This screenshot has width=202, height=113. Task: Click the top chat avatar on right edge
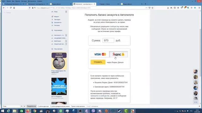[196, 72]
